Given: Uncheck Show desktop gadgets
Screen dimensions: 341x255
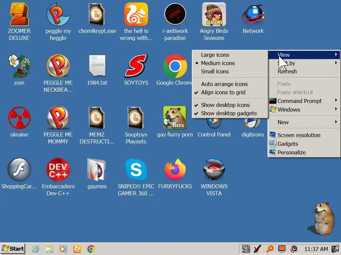Looking at the screenshot, I should coord(230,113).
